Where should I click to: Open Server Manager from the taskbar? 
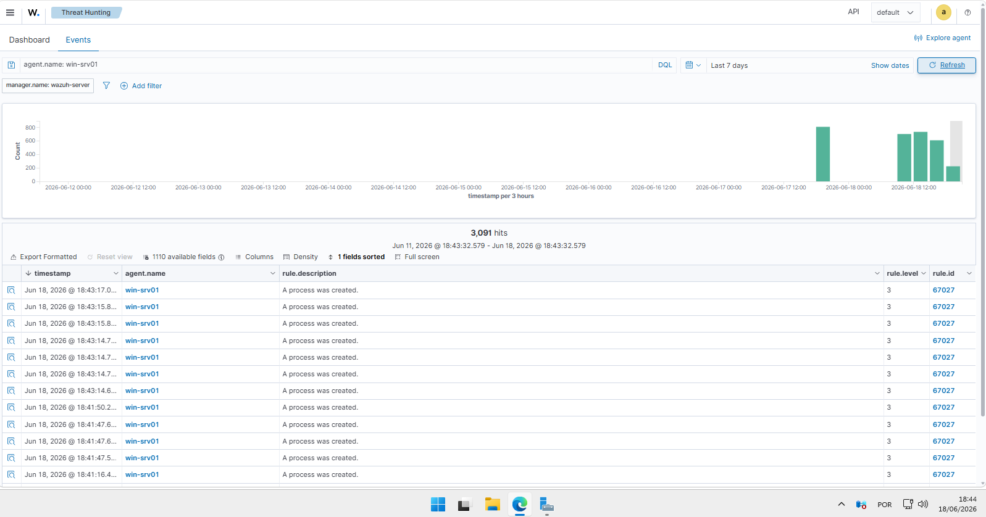[x=546, y=505]
